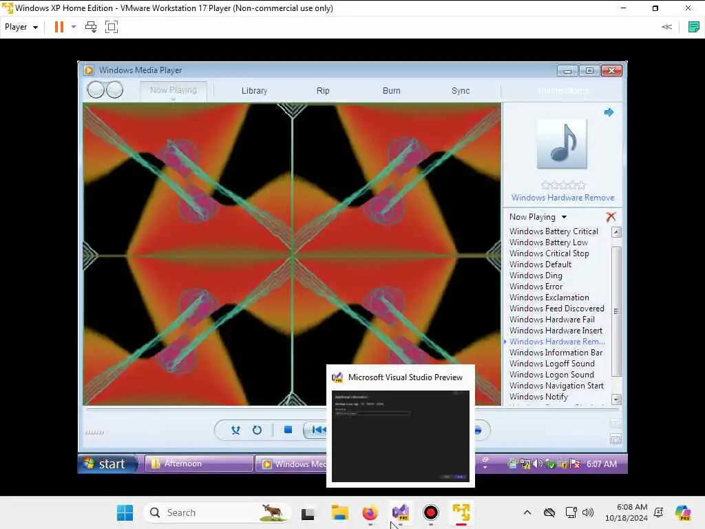Toggle repeat in Windows Media Player

pyautogui.click(x=257, y=430)
